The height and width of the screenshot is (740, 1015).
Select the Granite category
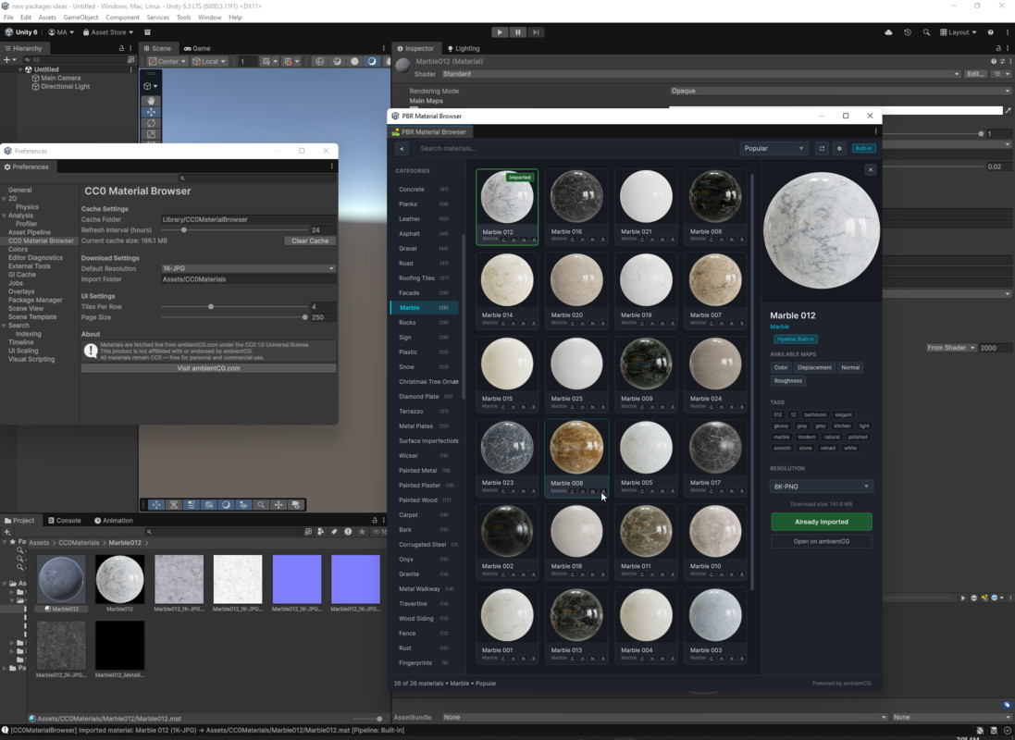424,574
